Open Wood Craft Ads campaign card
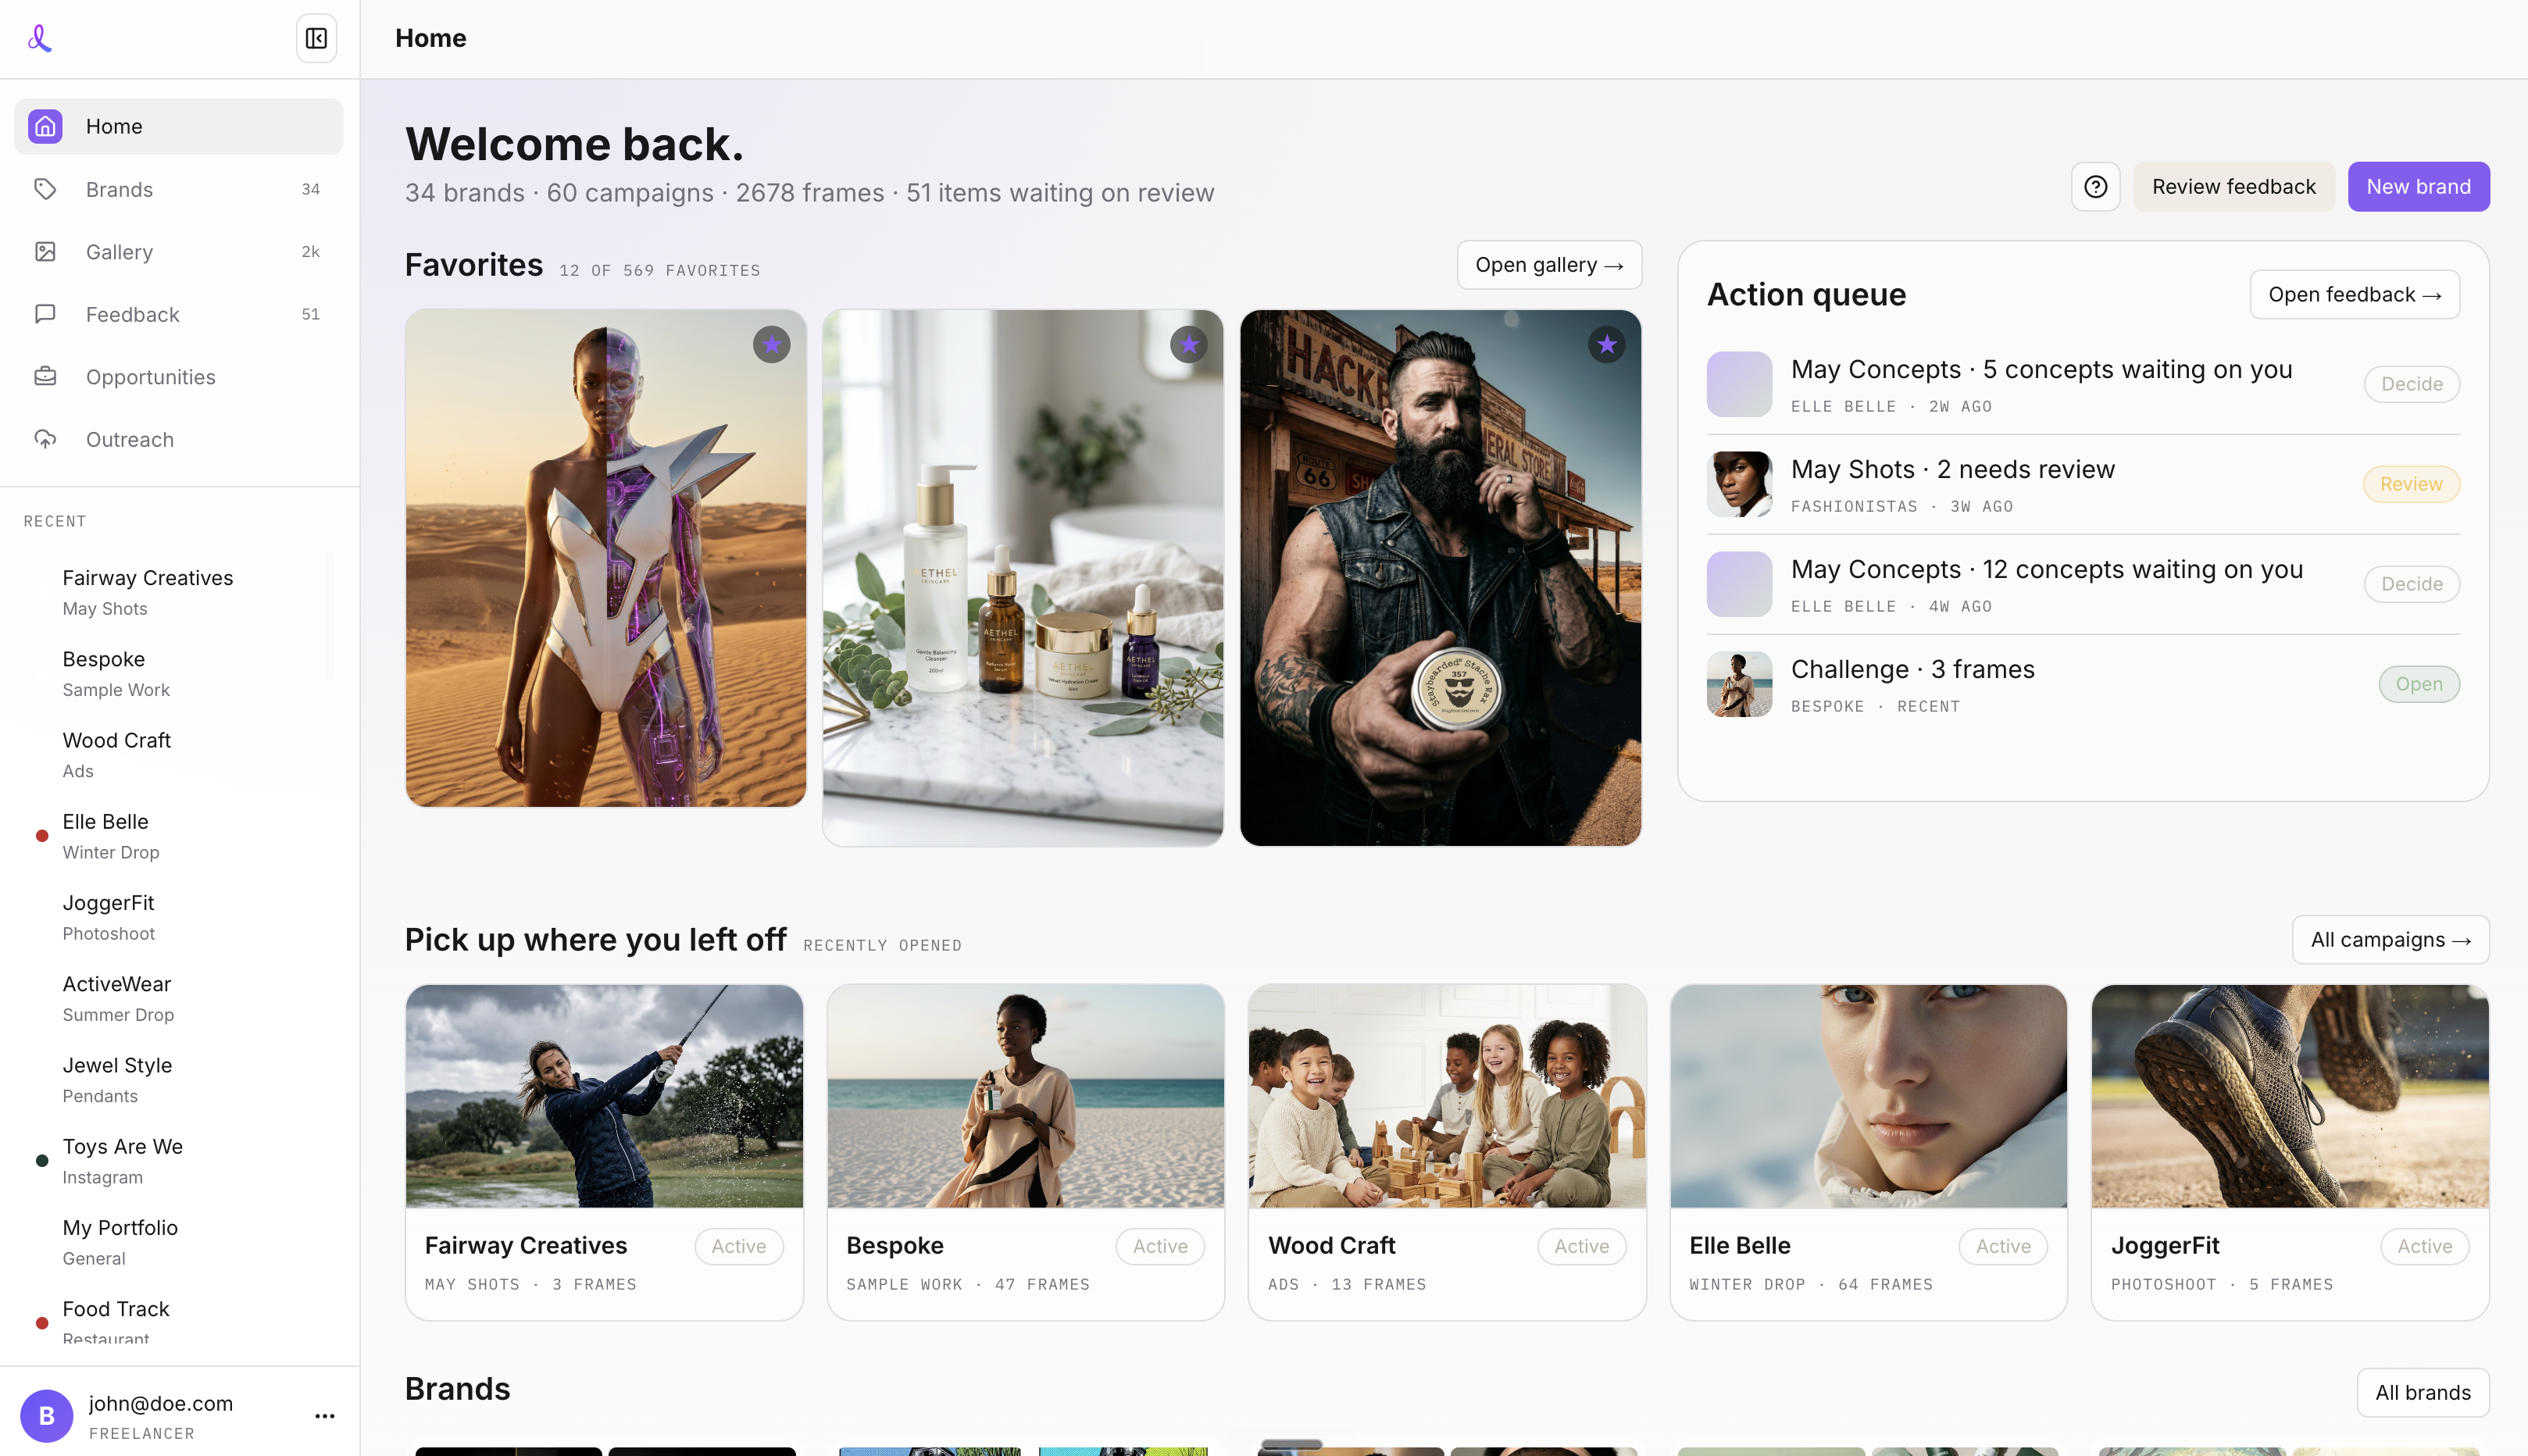This screenshot has height=1456, width=2528. pos(1447,1152)
